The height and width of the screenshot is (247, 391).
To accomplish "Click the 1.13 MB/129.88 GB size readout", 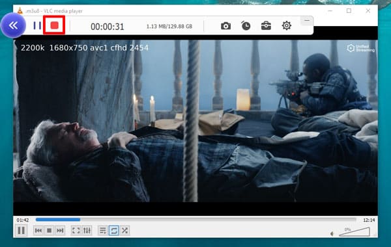I will pos(169,27).
